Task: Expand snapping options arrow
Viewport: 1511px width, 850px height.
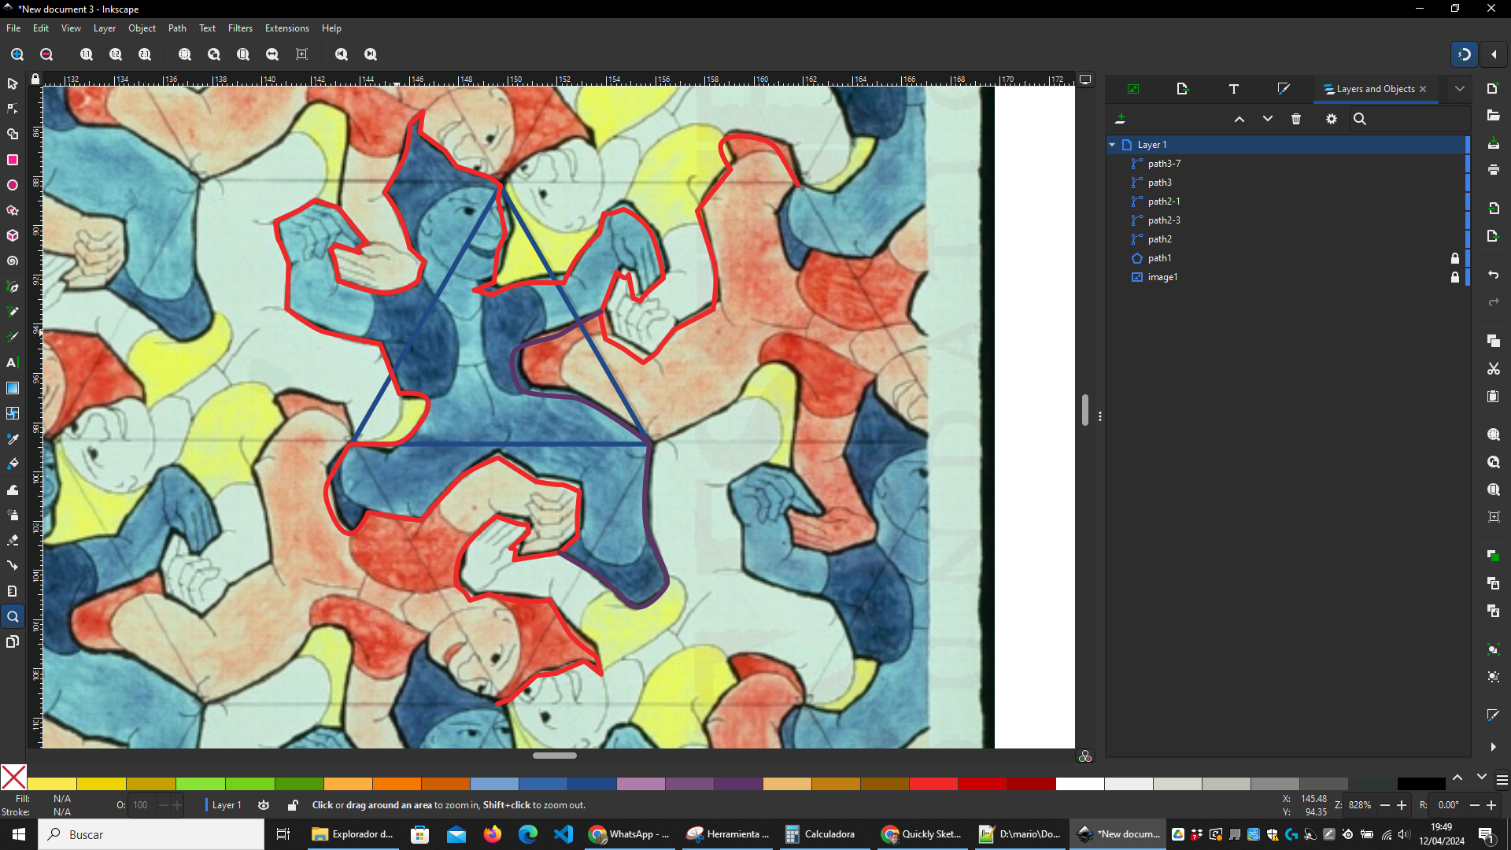Action: pyautogui.click(x=1494, y=54)
